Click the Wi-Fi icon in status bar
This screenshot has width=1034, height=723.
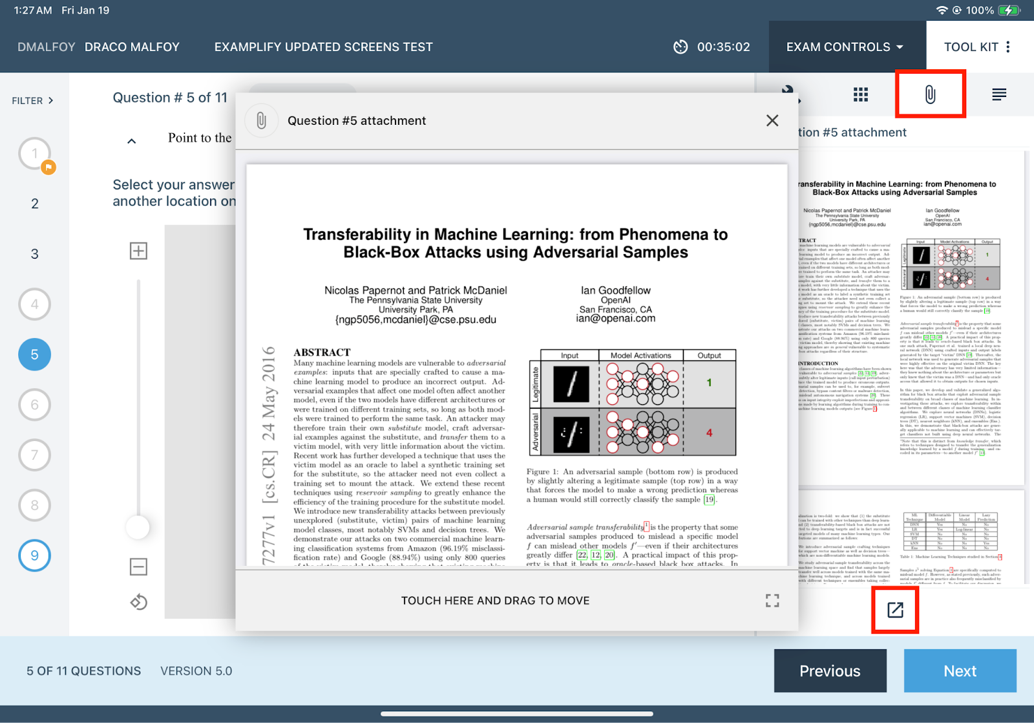point(942,10)
